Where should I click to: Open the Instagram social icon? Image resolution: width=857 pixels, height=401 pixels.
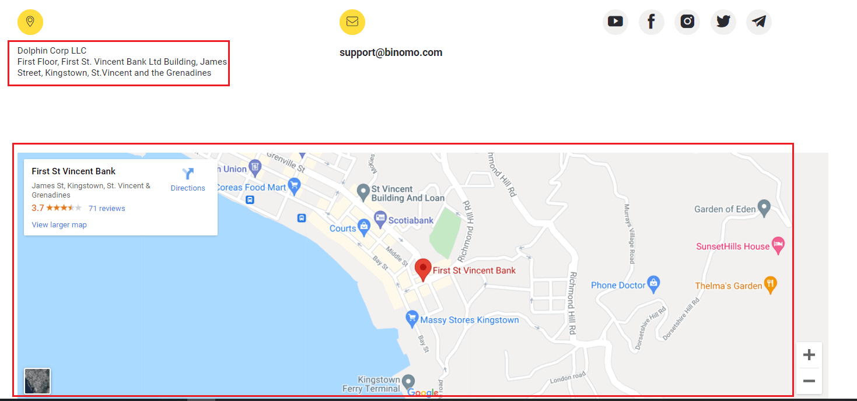tap(687, 22)
